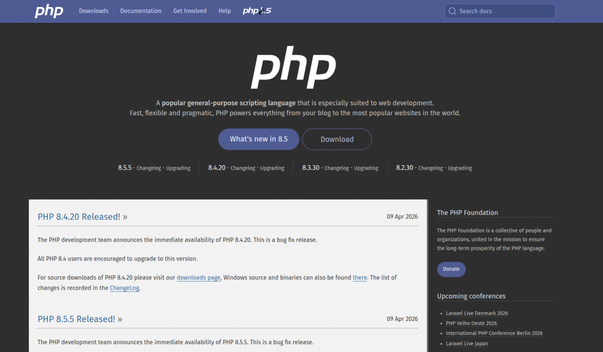Viewport: 603px width, 352px height.
Task: Open Laravel Live Denmark 2026 conference page
Action: click(x=477, y=313)
